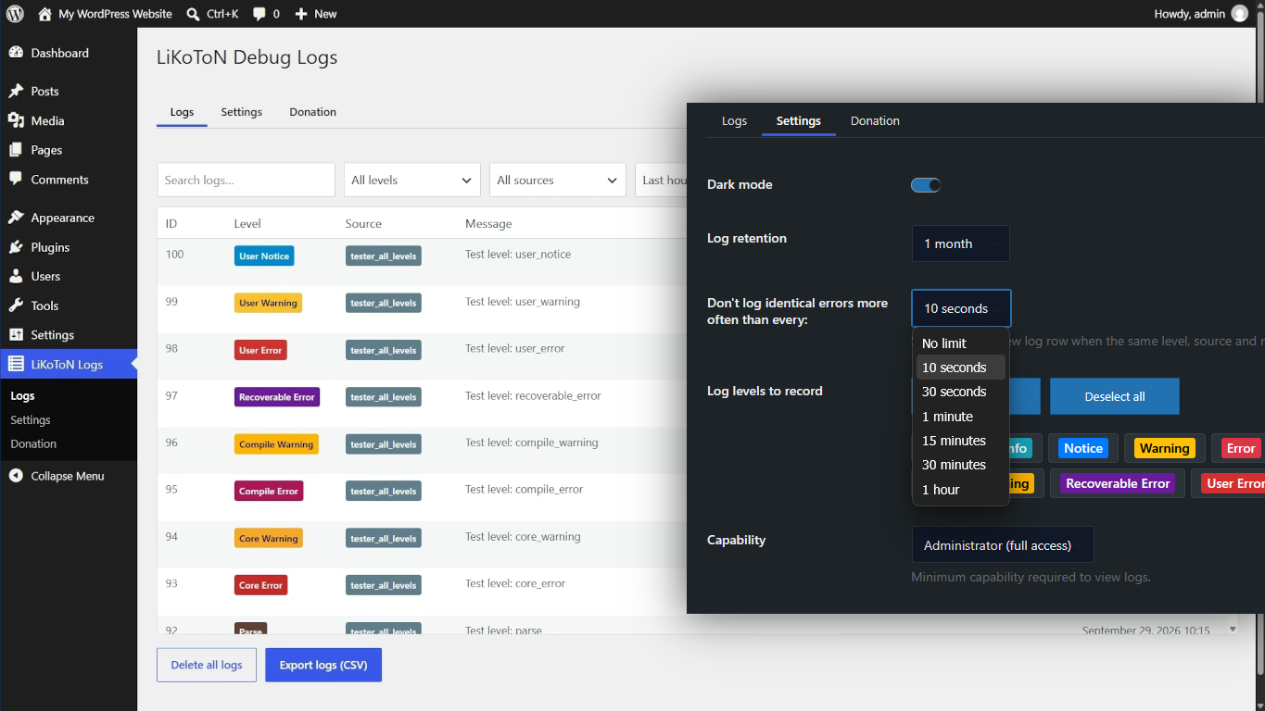Choose 1 hour option

pyautogui.click(x=961, y=490)
